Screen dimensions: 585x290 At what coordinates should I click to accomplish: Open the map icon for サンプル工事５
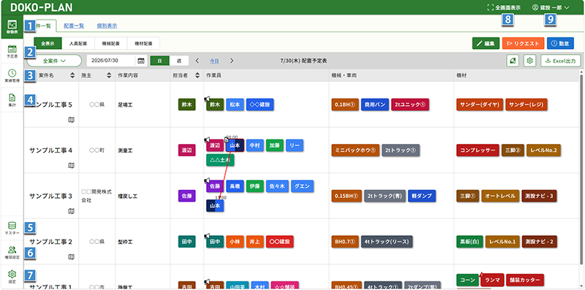[x=71, y=120]
